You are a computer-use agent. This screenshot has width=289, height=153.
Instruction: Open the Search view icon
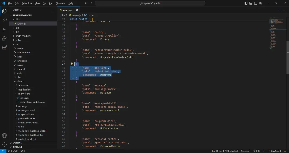pyautogui.click(x=5, y=20)
